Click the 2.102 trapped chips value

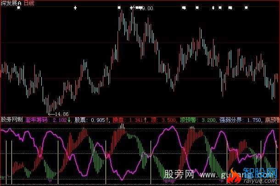(60, 120)
